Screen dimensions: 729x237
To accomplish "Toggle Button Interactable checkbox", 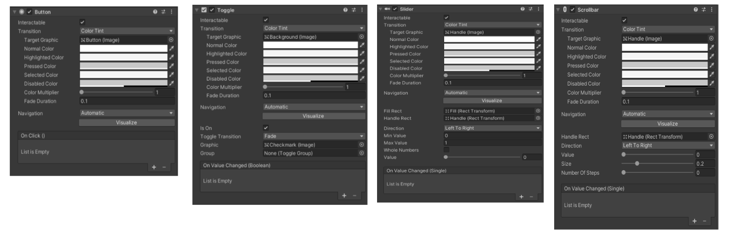I will pos(82,22).
